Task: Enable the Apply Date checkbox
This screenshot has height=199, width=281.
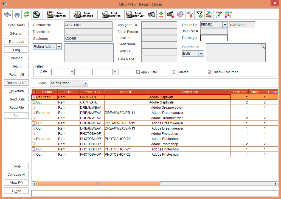Action: coord(138,72)
